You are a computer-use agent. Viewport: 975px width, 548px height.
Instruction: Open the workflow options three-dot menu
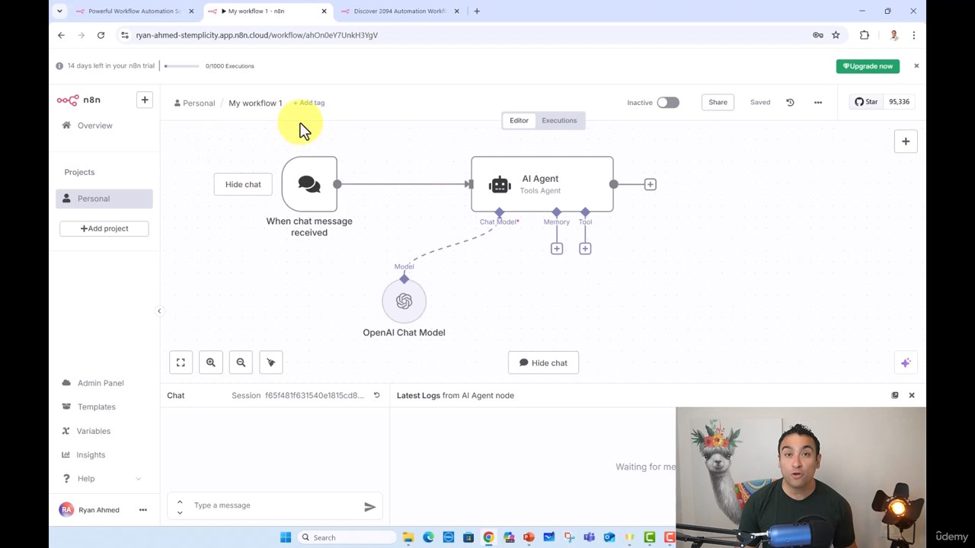tap(818, 102)
